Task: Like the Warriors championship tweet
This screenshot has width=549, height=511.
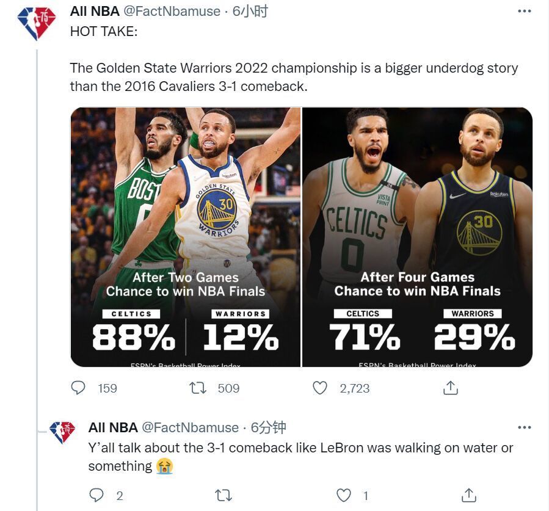Action: coord(320,388)
